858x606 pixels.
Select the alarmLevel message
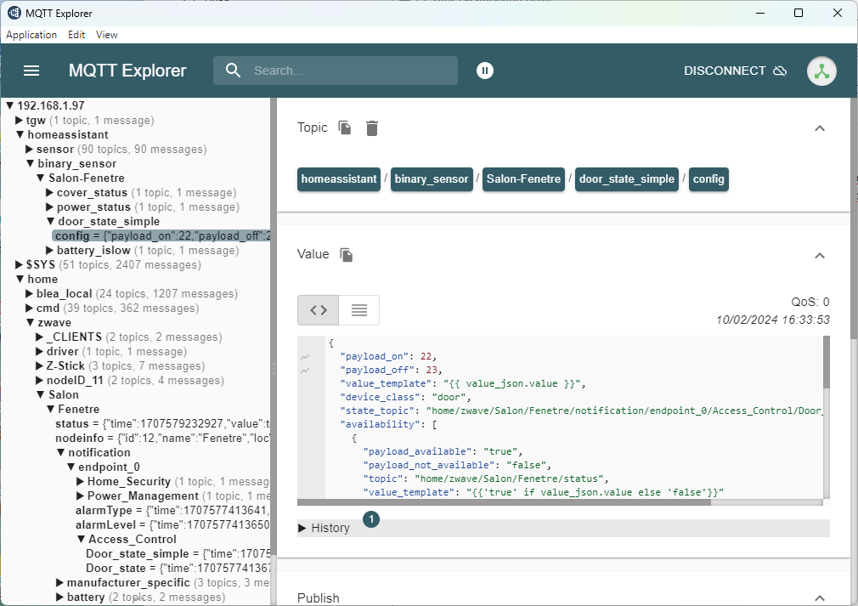click(x=173, y=525)
